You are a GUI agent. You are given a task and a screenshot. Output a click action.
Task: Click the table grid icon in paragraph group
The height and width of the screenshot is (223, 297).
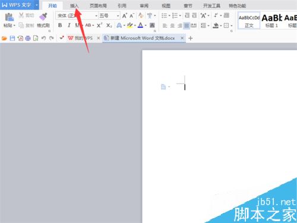(x=226, y=15)
